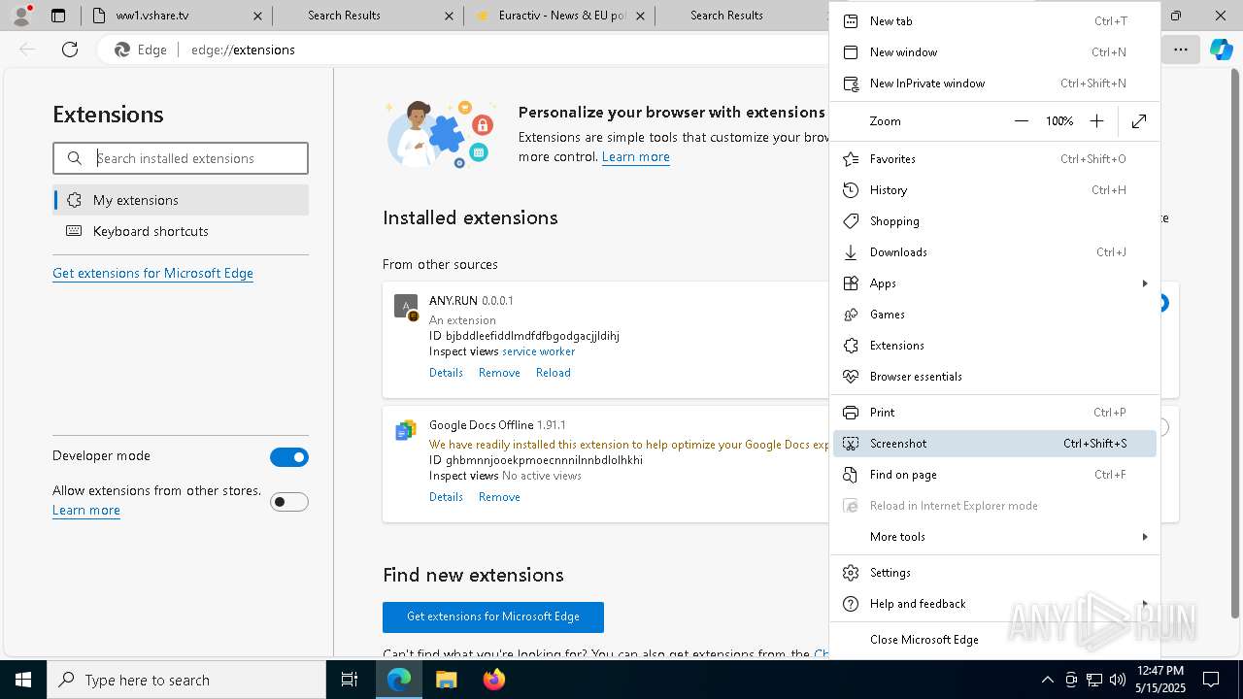Click the Task View taskbar icon
This screenshot has height=699, width=1243.
[350, 680]
